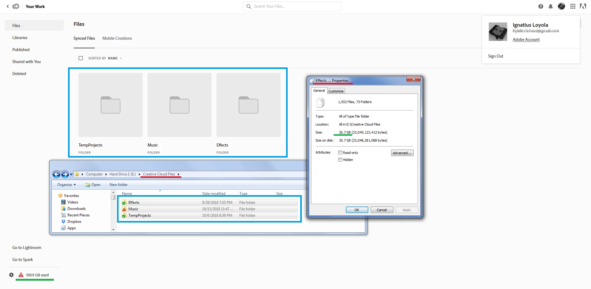The image size is (591, 289).
Task: Click the scroll down arrow in Explorer sidebar
Action: click(x=113, y=230)
